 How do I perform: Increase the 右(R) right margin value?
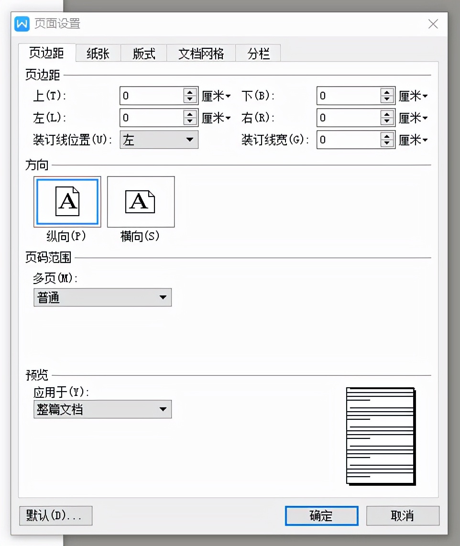[x=387, y=114]
